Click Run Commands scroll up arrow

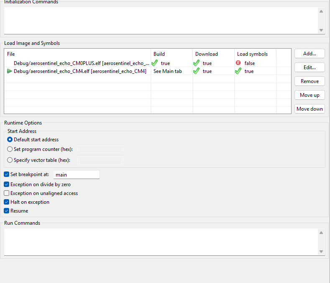[321, 233]
